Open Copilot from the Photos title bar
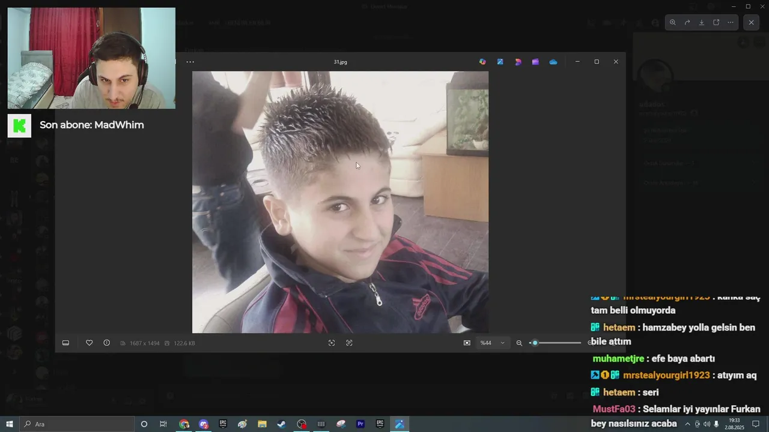The height and width of the screenshot is (432, 769). point(482,62)
